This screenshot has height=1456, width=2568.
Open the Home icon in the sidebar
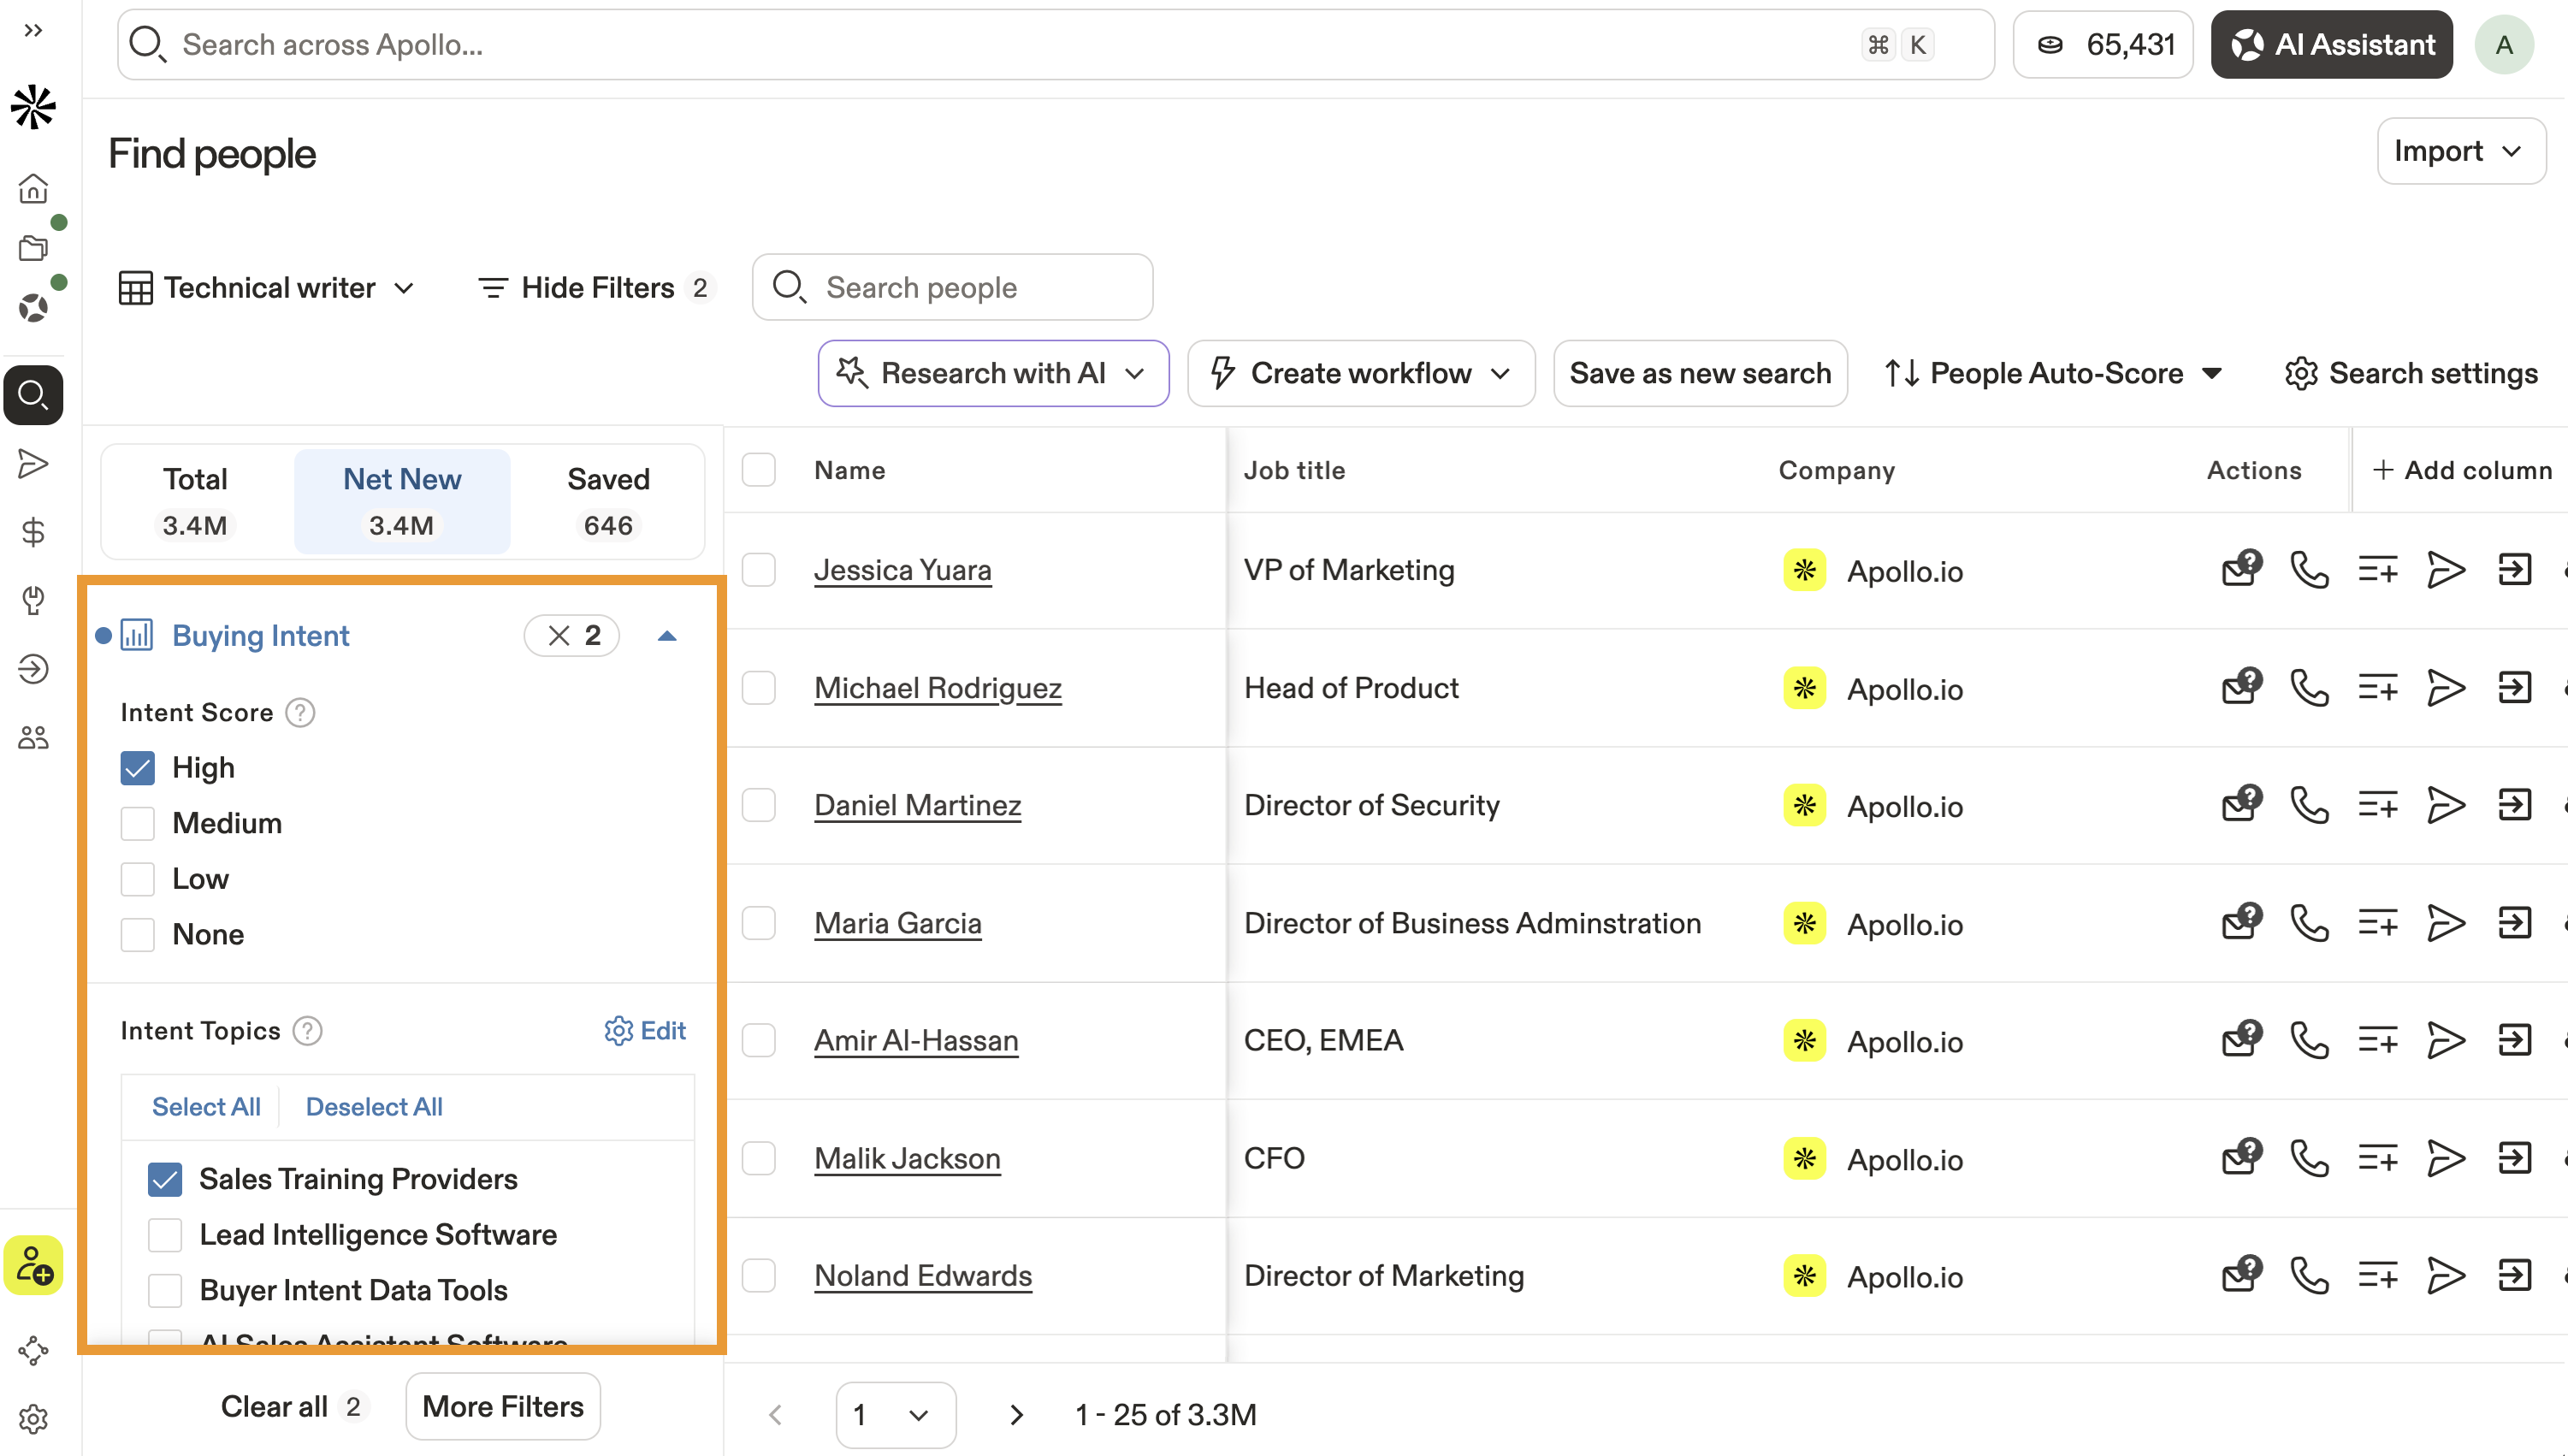coord(33,188)
